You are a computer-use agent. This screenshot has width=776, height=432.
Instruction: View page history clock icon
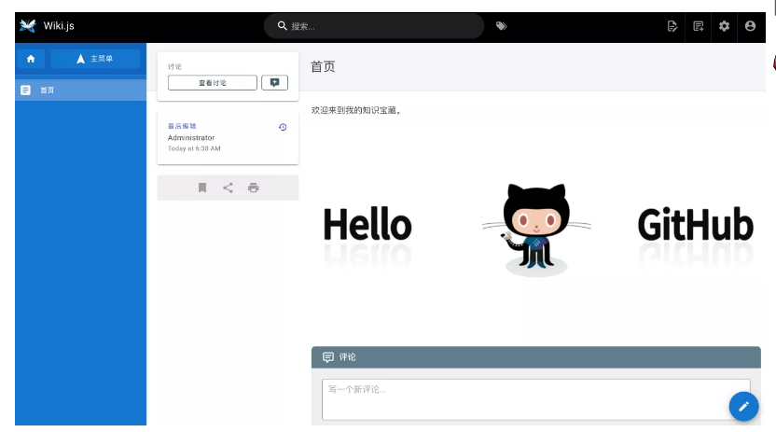(283, 127)
